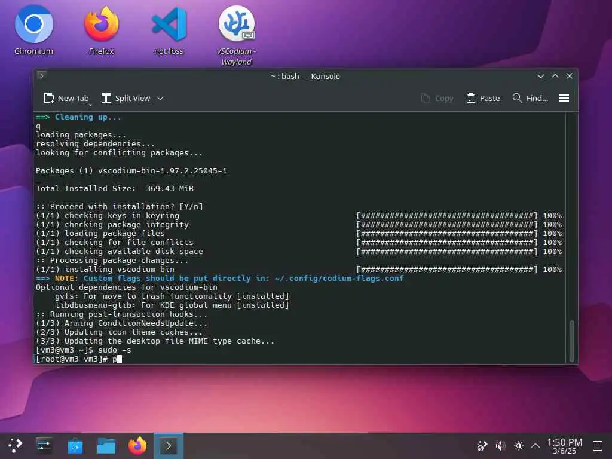Click the Paste toolbar button
Screen dimensions: 612x459
coord(483,99)
